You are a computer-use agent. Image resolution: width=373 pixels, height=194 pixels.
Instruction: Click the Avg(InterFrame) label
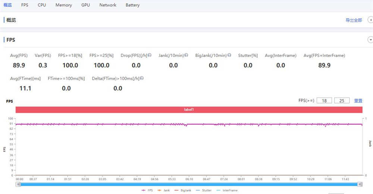tap(280, 55)
